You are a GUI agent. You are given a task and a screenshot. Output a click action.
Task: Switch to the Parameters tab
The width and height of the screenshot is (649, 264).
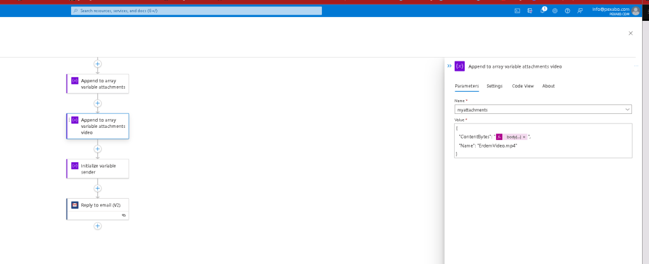(467, 86)
